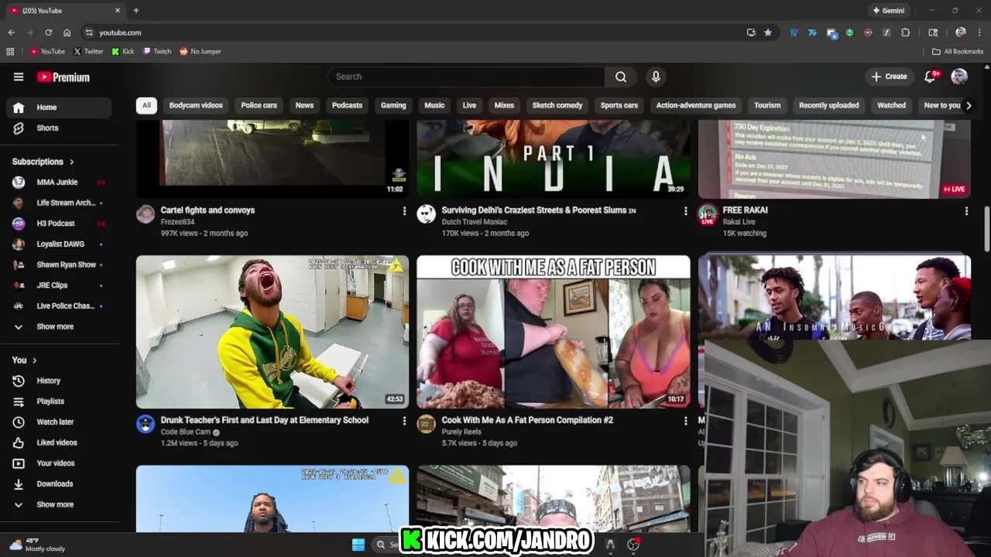The width and height of the screenshot is (991, 557).
Task: Open options for Surviving Delhi video
Action: pyautogui.click(x=684, y=210)
